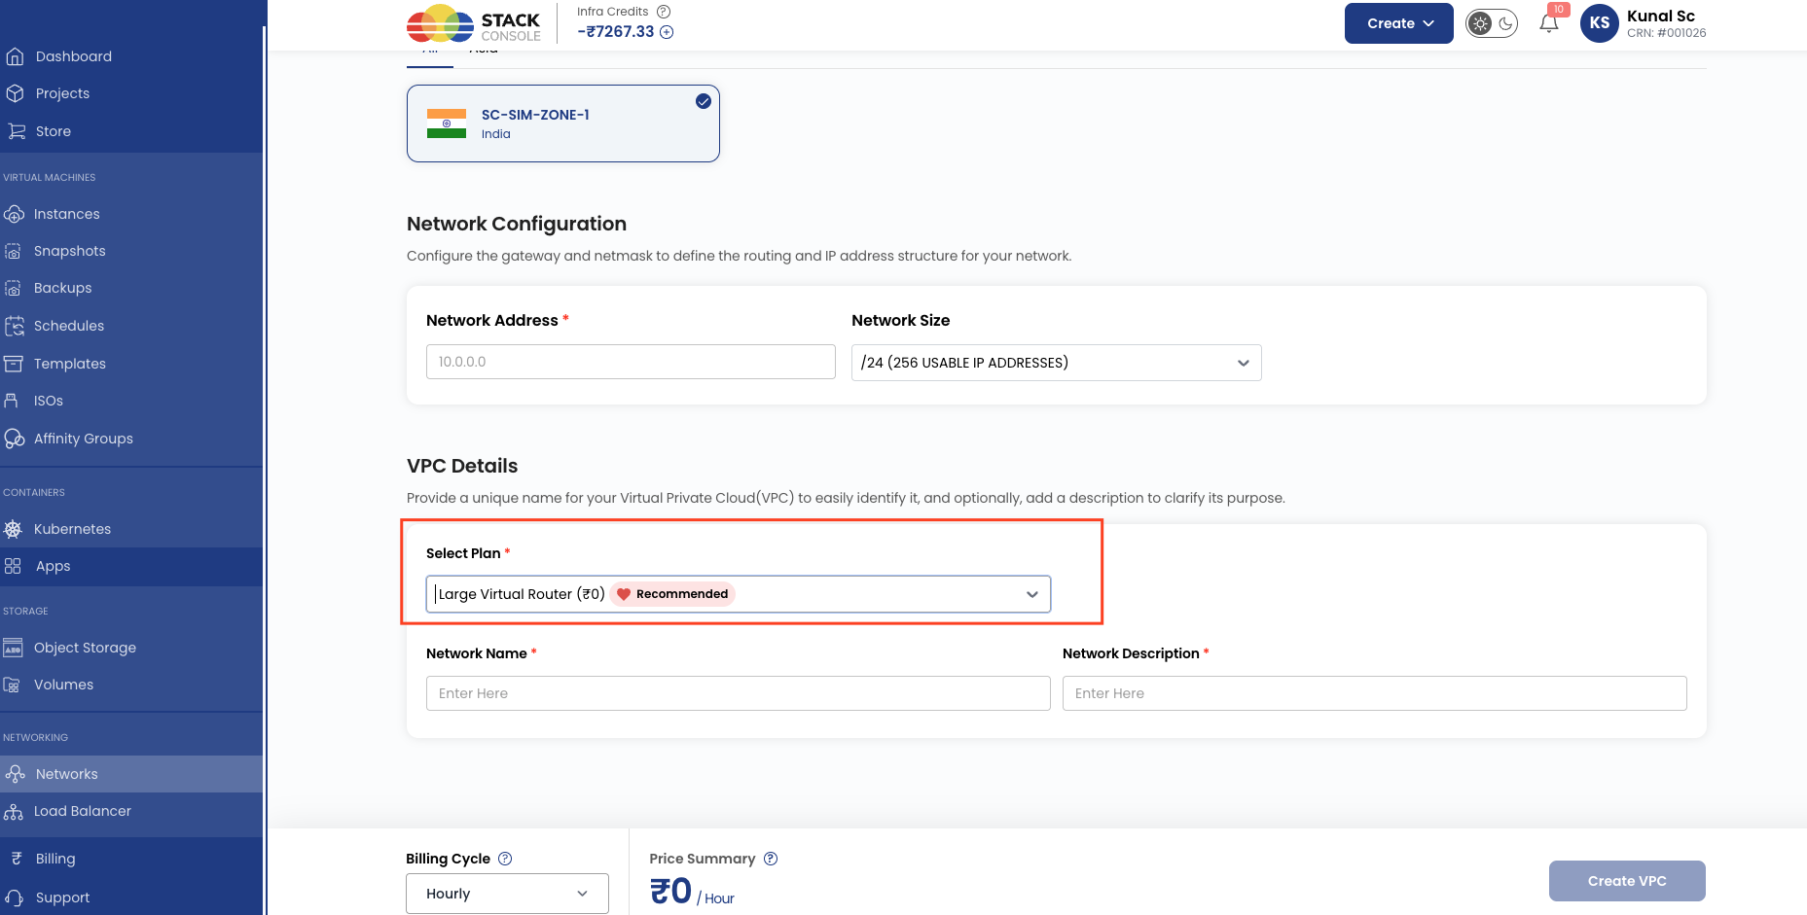Focus the Network Address input field
The width and height of the screenshot is (1807, 915).
click(x=631, y=362)
